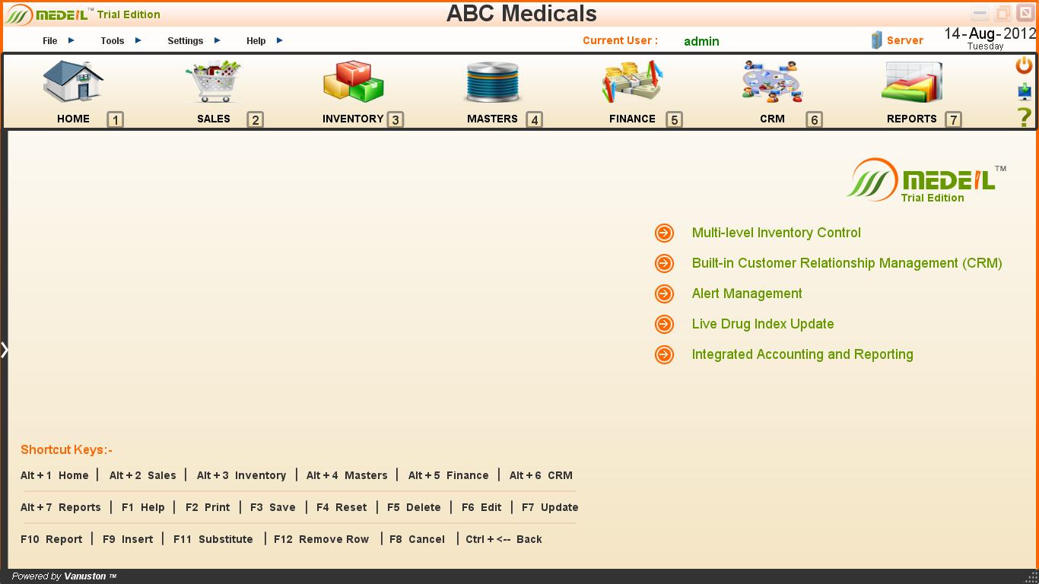Screen dimensions: 1039x584
Task: Click the SALES label in toolbar
Action: click(x=214, y=119)
